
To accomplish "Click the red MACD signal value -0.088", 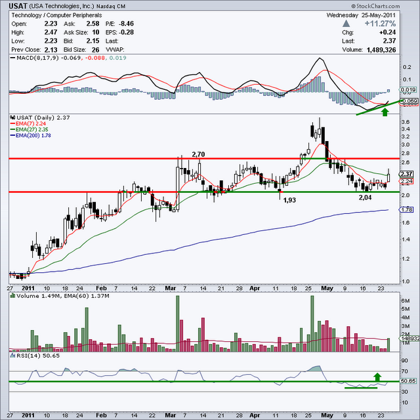I will point(94,58).
